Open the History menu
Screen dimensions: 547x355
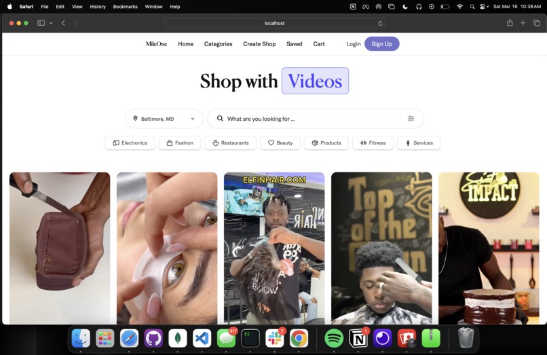(x=98, y=7)
